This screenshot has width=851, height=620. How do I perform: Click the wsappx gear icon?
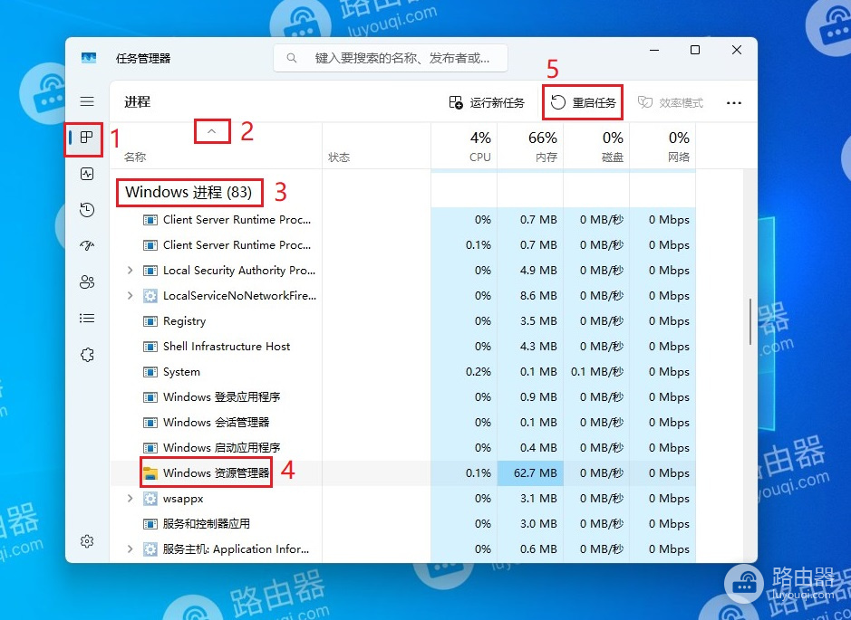(x=150, y=499)
